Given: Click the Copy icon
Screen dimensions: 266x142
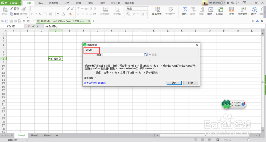Looking at the screenshot, I should pos(12,14).
